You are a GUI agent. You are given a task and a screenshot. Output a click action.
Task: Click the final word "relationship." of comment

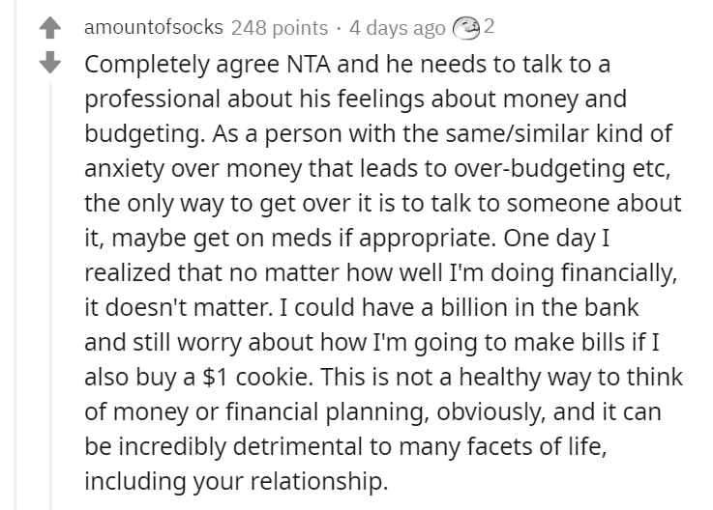click(x=318, y=481)
